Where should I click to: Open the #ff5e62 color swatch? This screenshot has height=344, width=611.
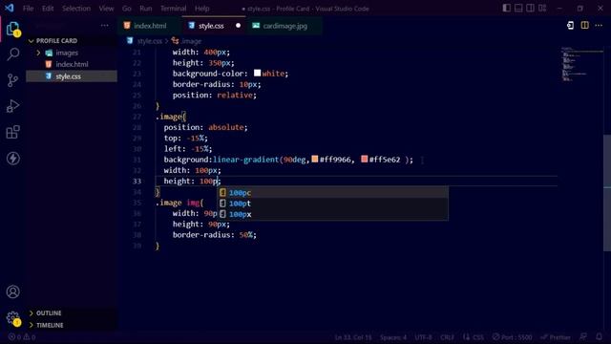point(365,159)
